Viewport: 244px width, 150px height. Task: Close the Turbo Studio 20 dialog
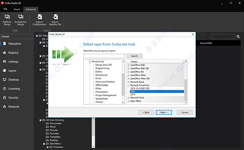tap(193, 35)
